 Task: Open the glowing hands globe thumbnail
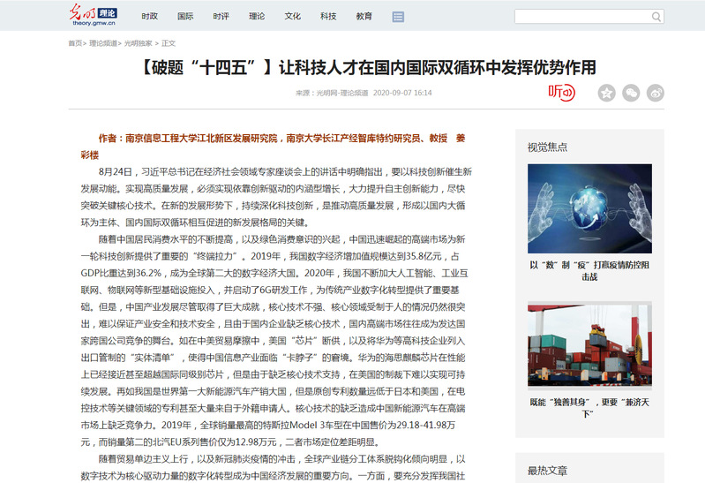[x=589, y=208]
